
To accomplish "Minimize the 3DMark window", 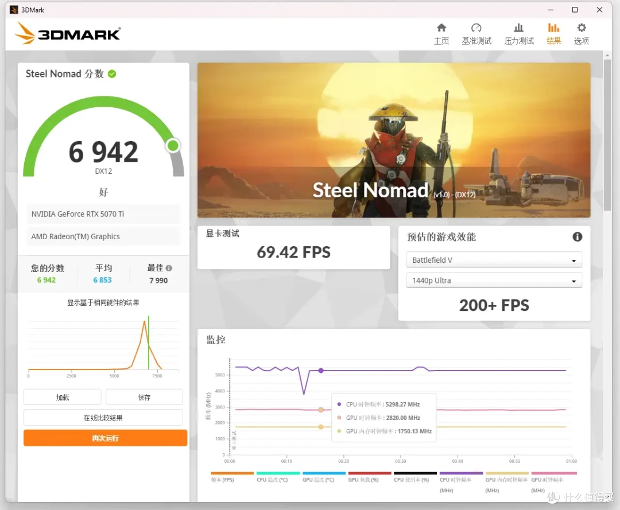I will pos(551,10).
